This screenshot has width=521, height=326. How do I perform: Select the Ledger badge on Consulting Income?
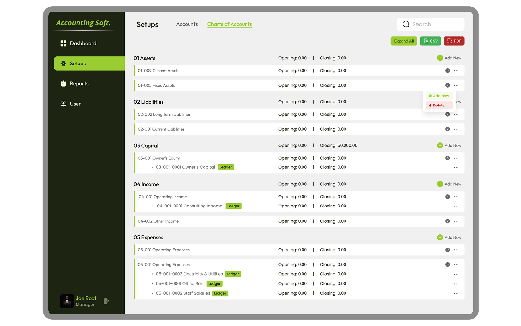(x=233, y=206)
